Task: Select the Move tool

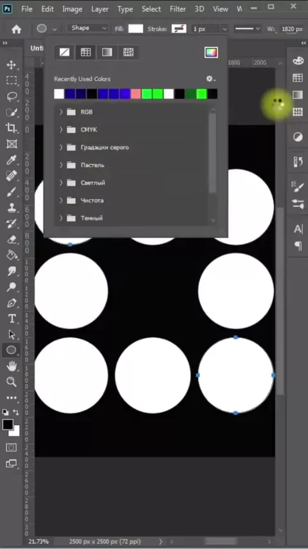Action: [x=11, y=65]
